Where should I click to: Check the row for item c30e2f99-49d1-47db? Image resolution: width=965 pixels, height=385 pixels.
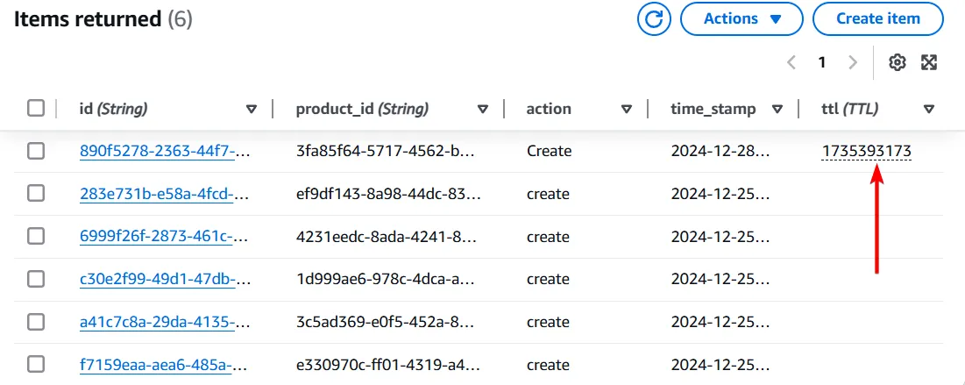tap(36, 279)
